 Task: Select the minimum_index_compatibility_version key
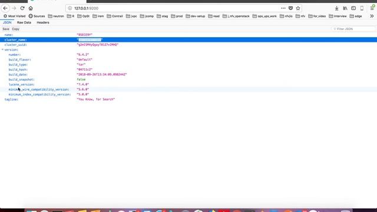[39, 94]
